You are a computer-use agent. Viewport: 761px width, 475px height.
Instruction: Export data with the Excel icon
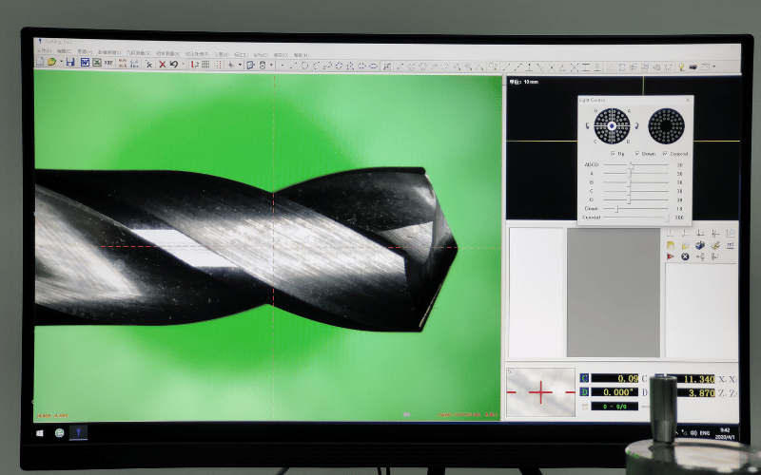click(96, 64)
